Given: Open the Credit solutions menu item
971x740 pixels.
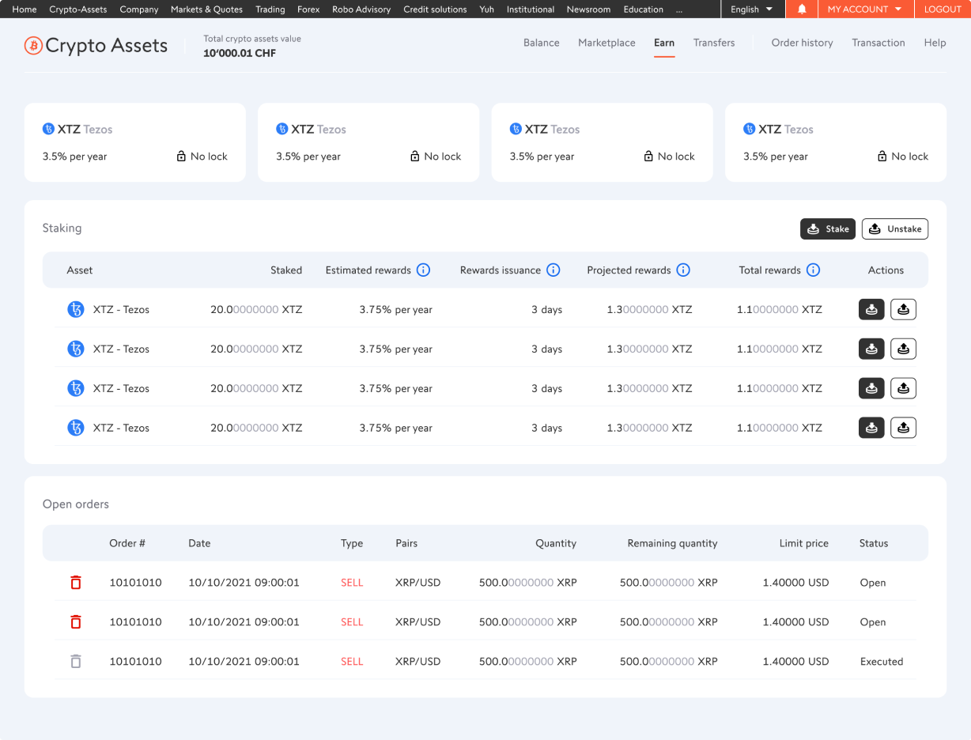Looking at the screenshot, I should click(x=435, y=9).
